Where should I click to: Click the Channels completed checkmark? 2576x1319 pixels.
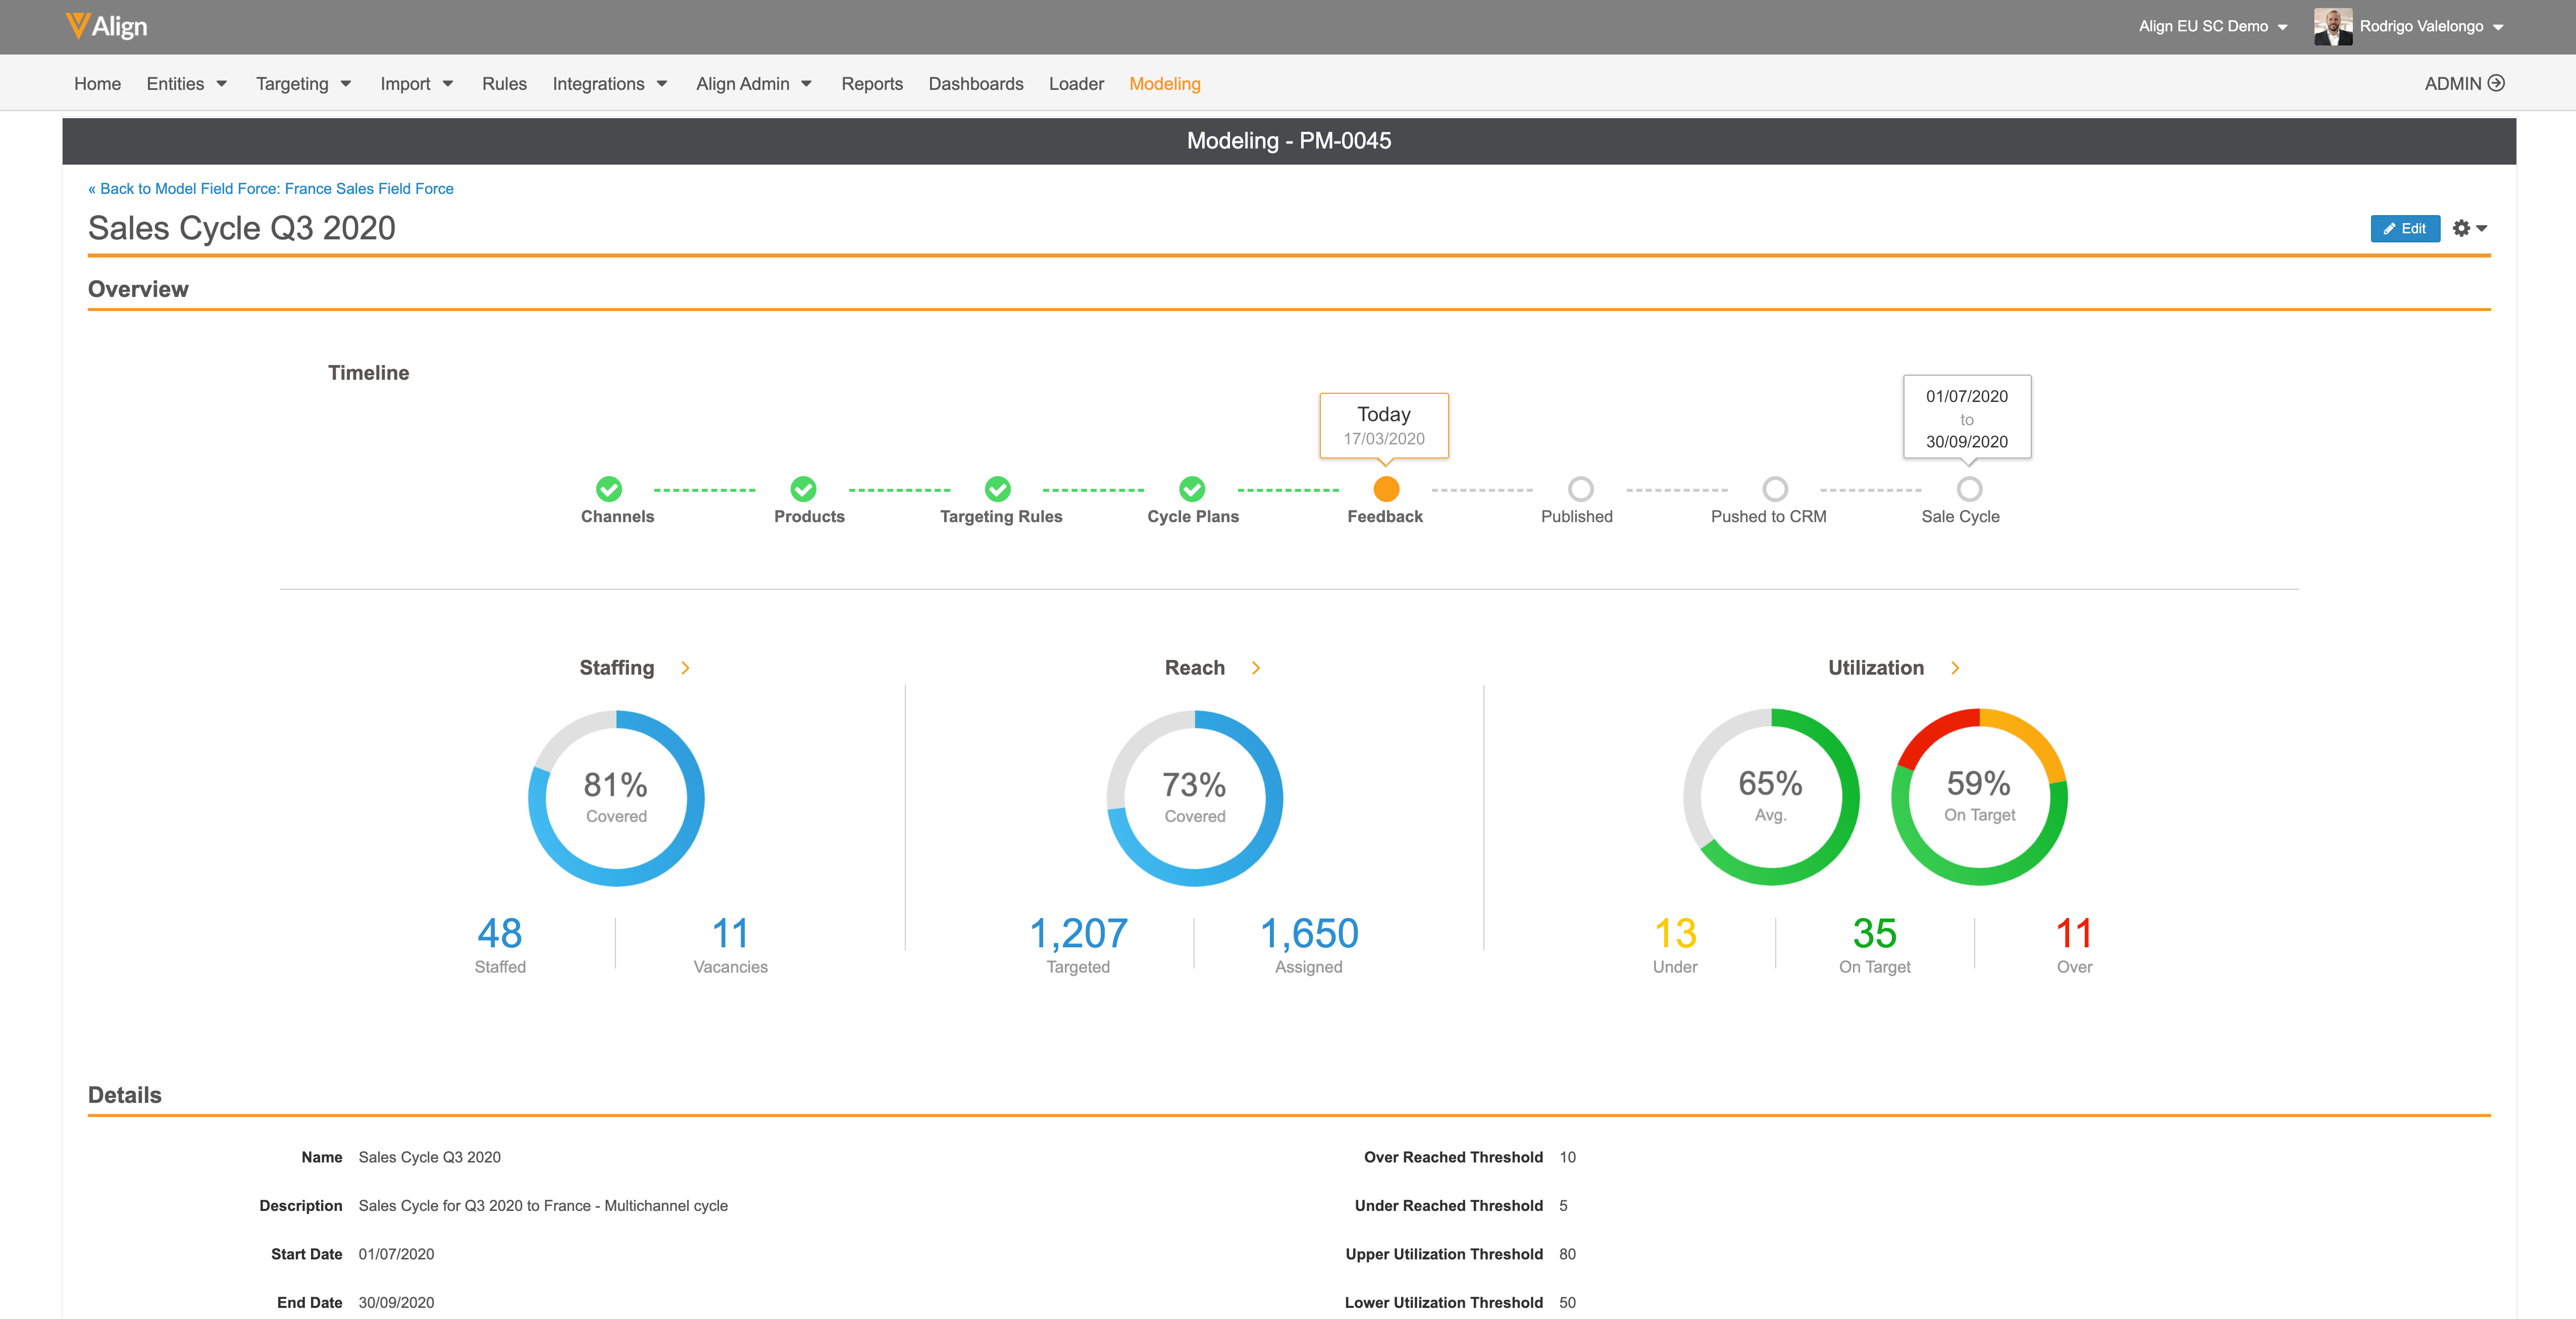pyautogui.click(x=609, y=489)
